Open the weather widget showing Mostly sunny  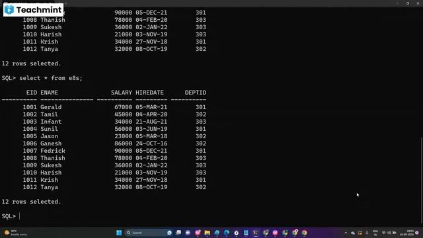pos(16,233)
